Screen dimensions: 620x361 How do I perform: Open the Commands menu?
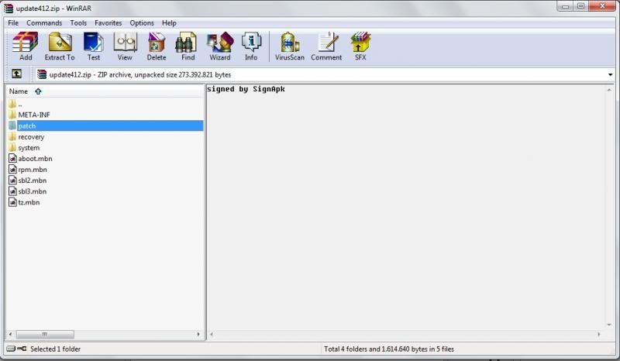click(x=44, y=23)
